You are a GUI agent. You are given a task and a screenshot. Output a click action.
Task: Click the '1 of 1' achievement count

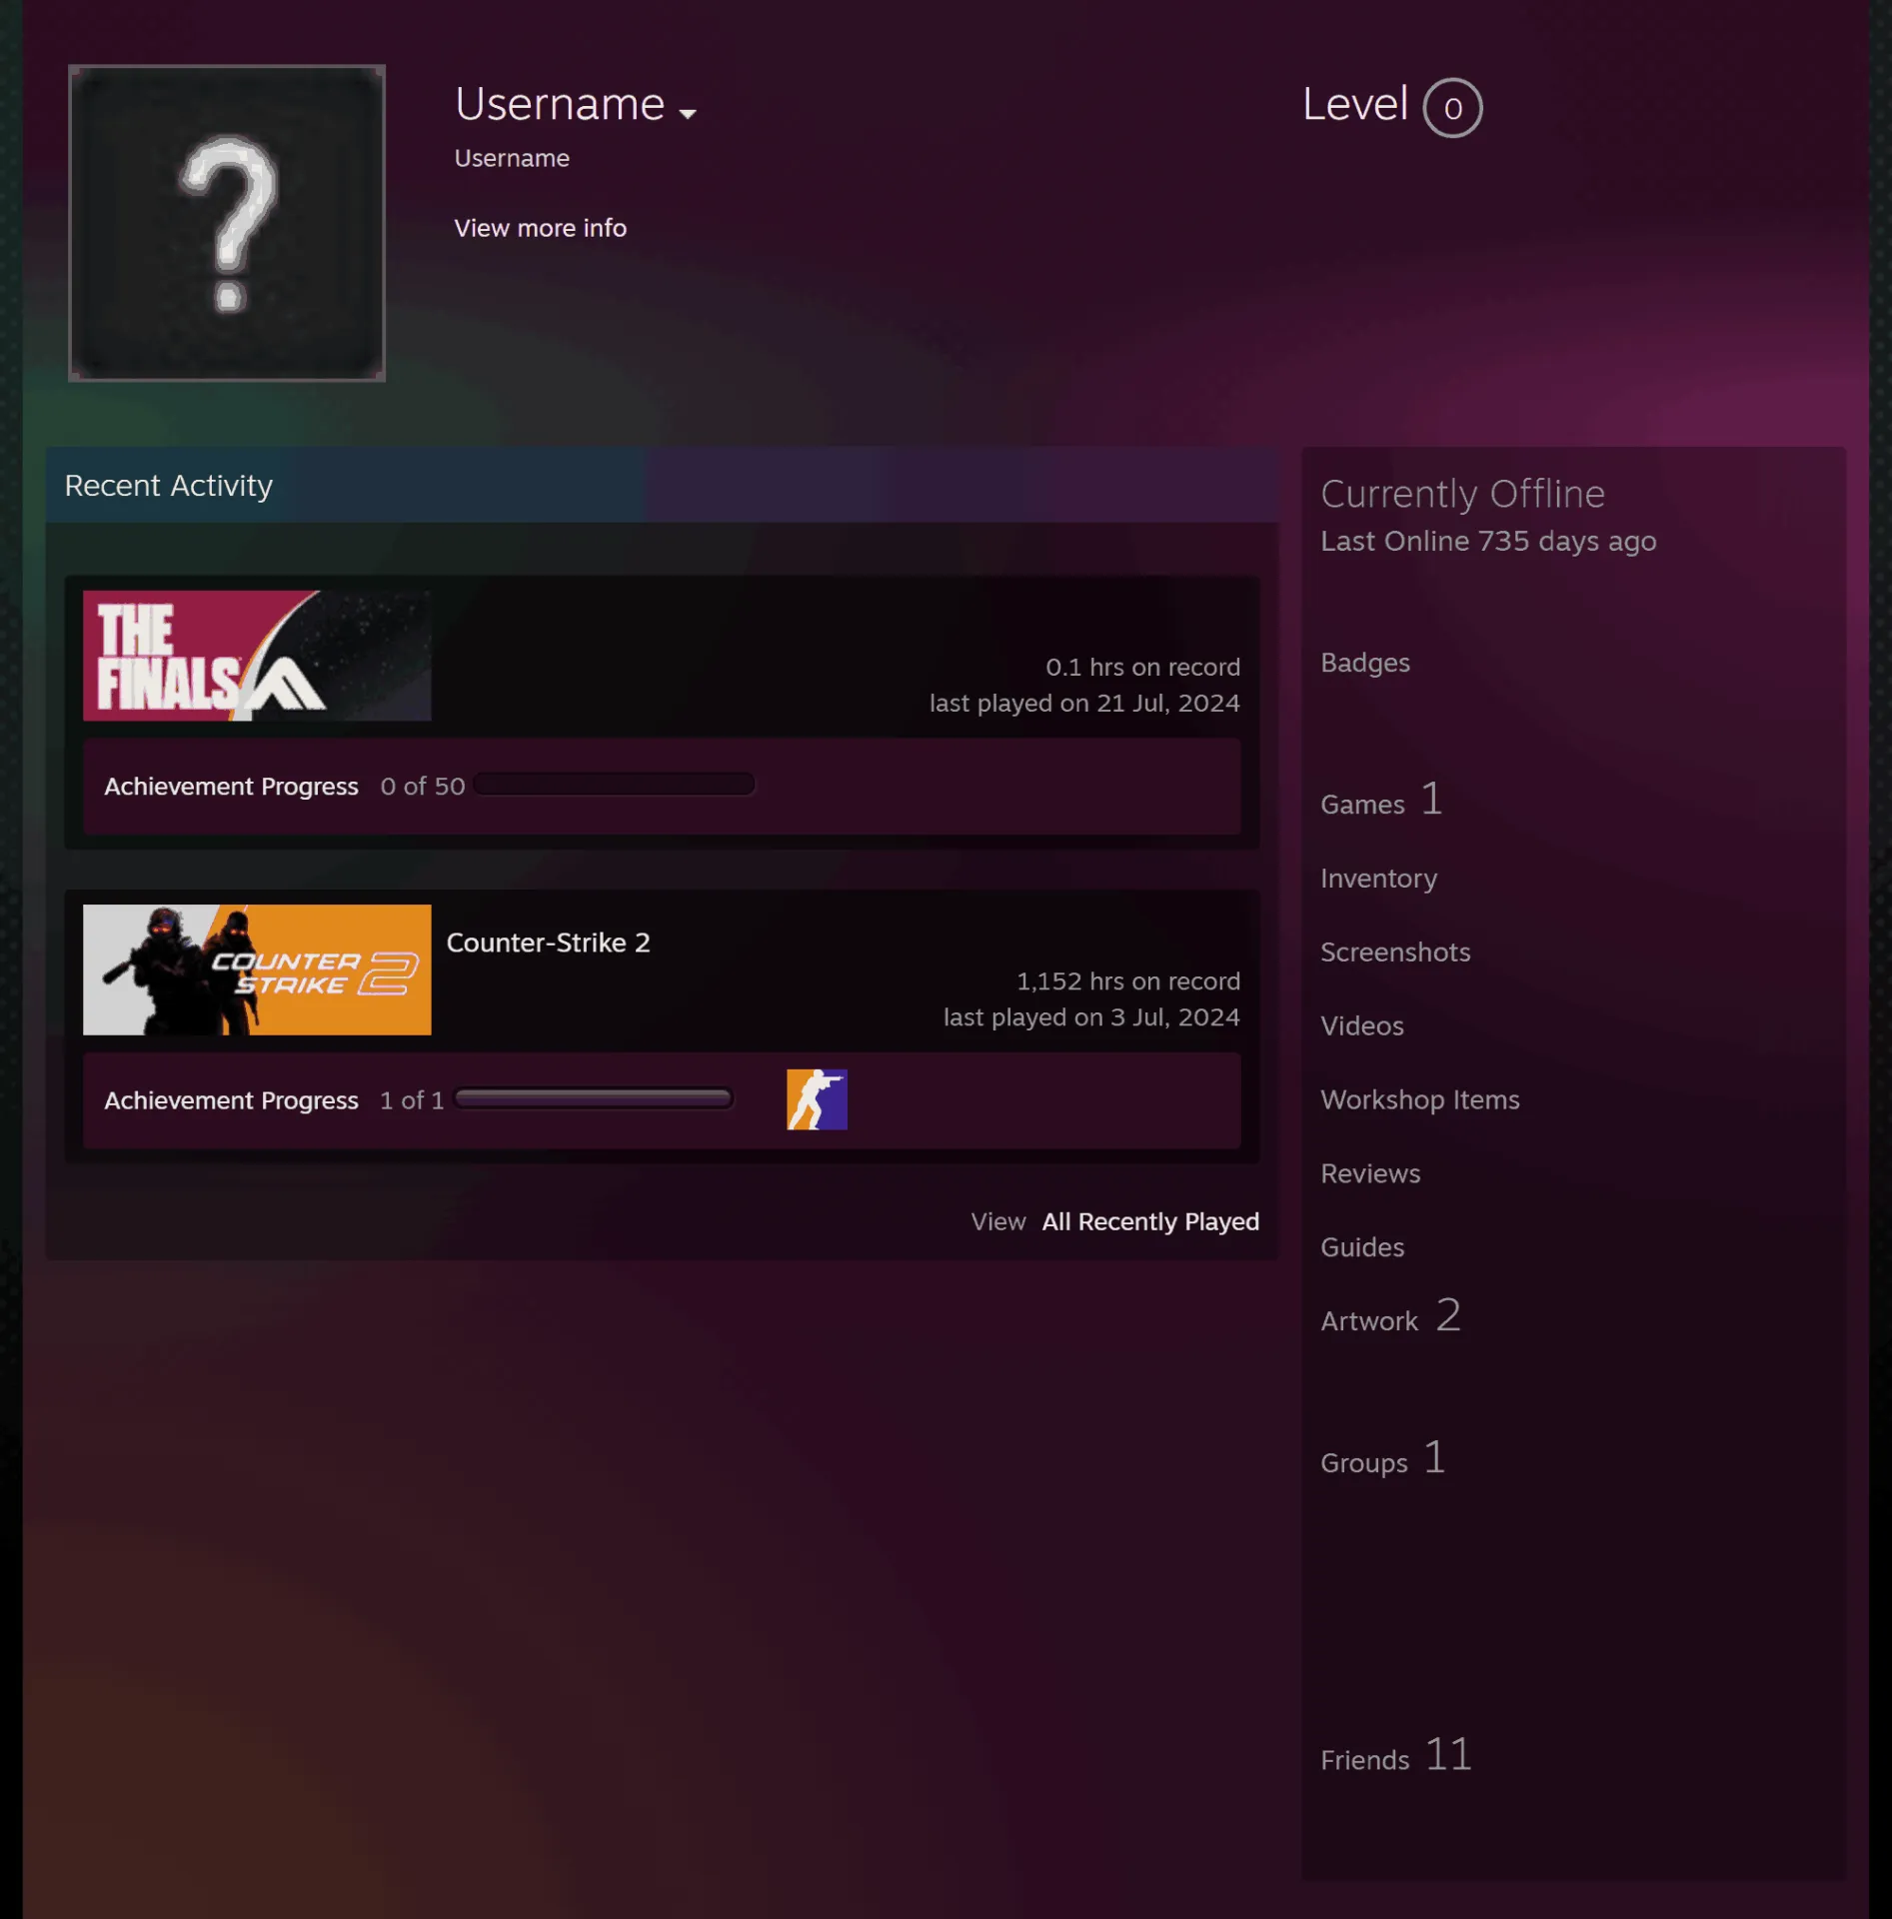coord(411,1100)
